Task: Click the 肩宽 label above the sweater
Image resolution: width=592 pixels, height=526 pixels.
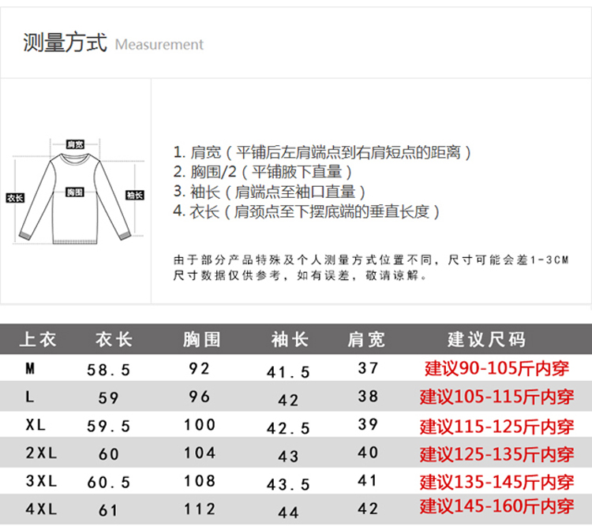Action: 75,144
